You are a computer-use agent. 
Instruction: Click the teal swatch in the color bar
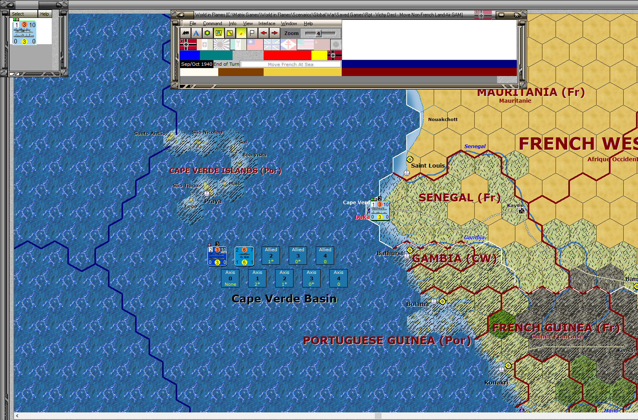pyautogui.click(x=216, y=55)
